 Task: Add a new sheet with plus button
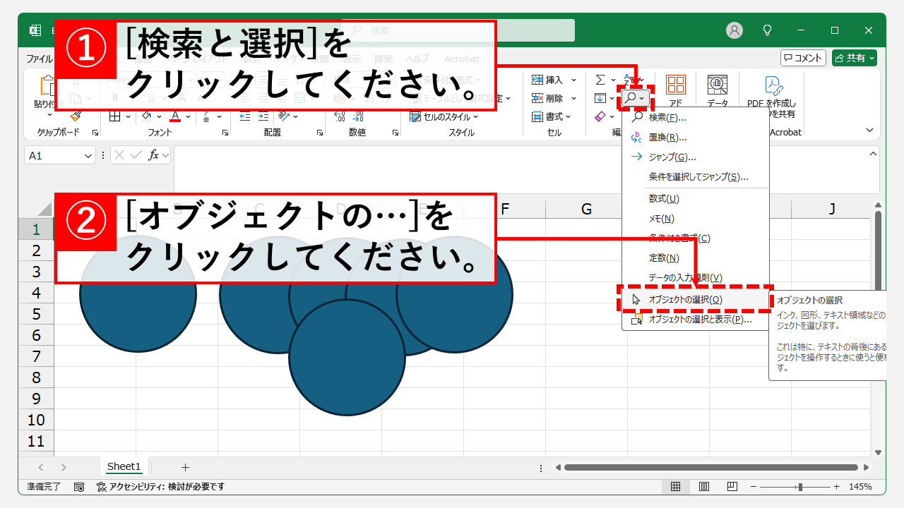pos(185,467)
